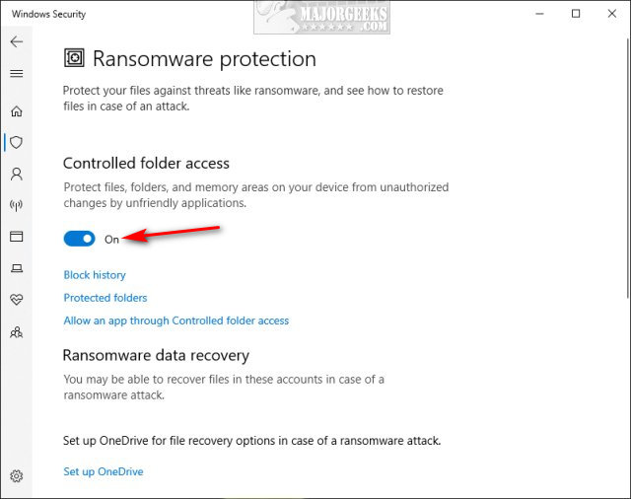Open the hamburger navigation menu
The width and height of the screenshot is (631, 499).
tap(16, 73)
